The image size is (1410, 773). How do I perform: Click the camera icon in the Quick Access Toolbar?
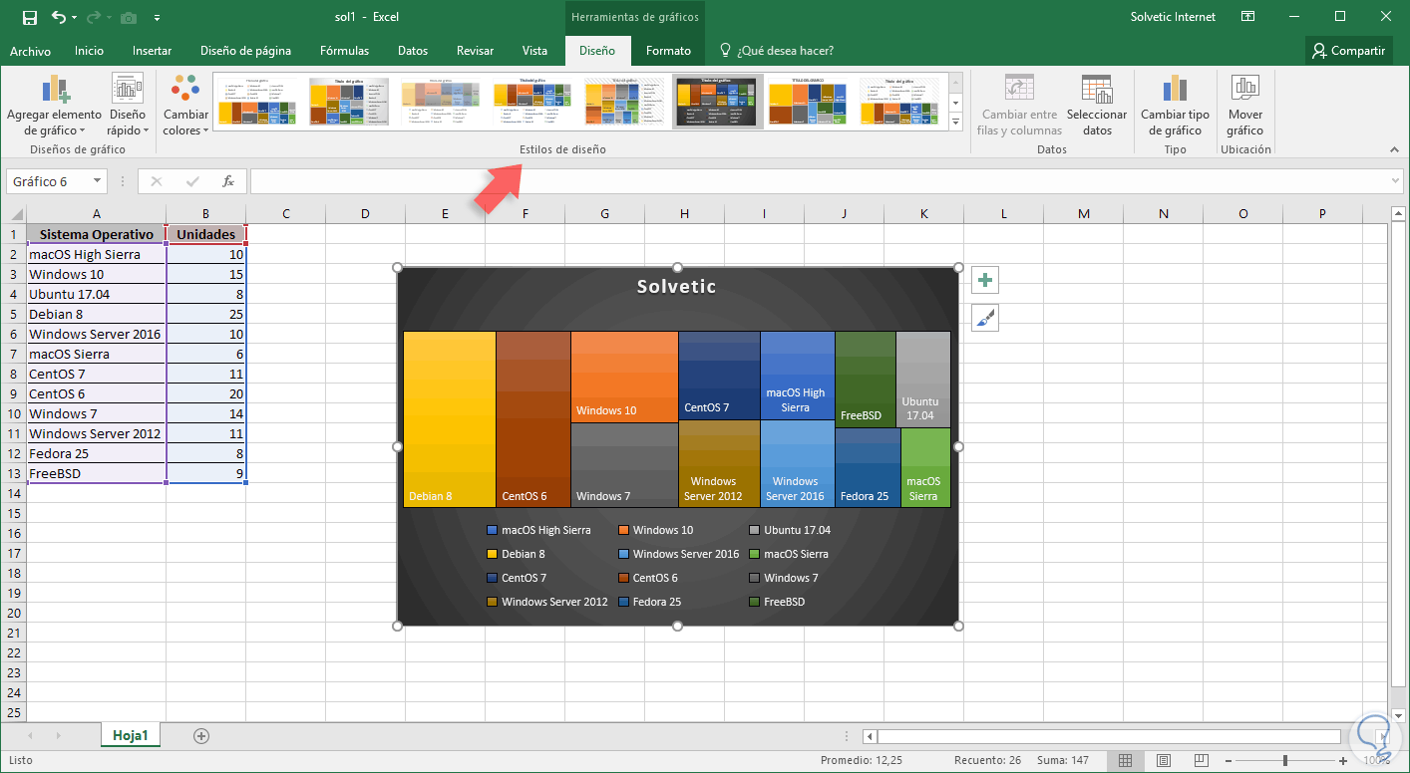tap(129, 17)
